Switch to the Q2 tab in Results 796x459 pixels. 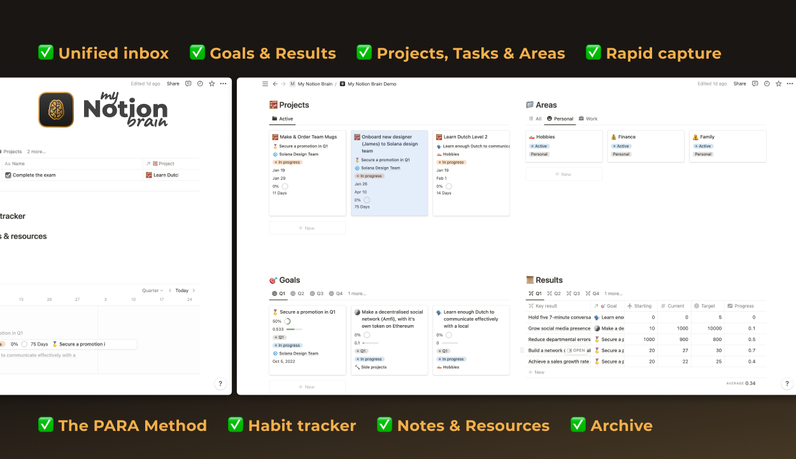554,294
